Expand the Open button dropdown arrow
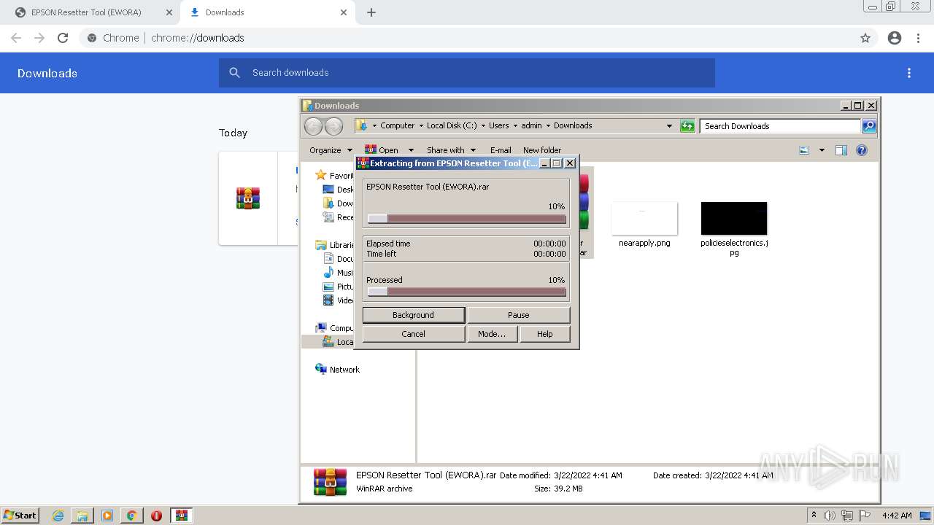The image size is (934, 525). coord(411,150)
